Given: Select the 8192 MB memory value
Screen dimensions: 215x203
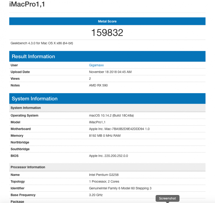Looking at the screenshot, I should pyautogui.click(x=105, y=136).
